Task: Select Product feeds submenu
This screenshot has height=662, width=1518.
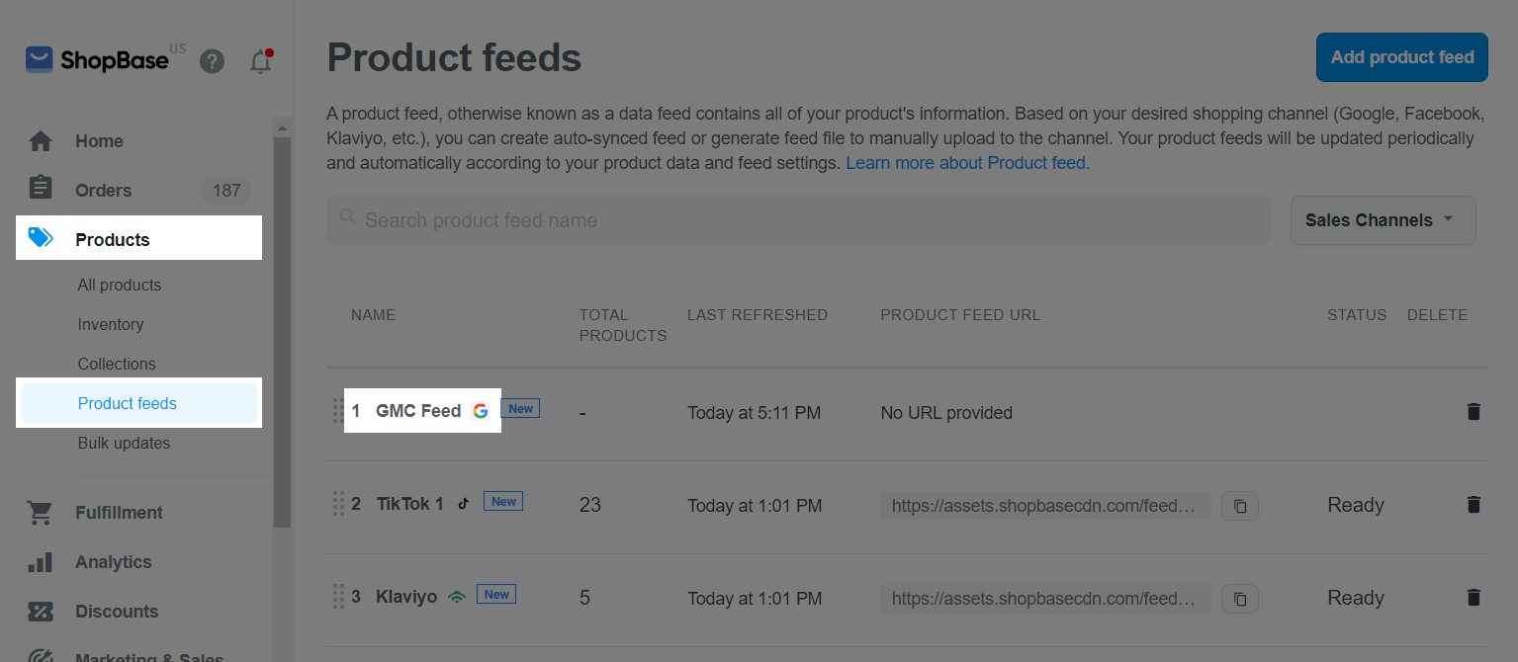Action: tap(139, 403)
